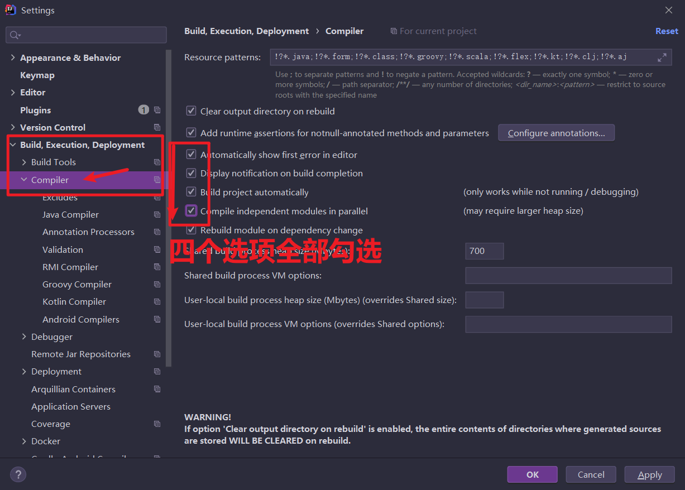Click the settings search input field

click(x=87, y=35)
